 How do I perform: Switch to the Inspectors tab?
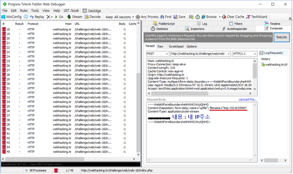pos(195,29)
